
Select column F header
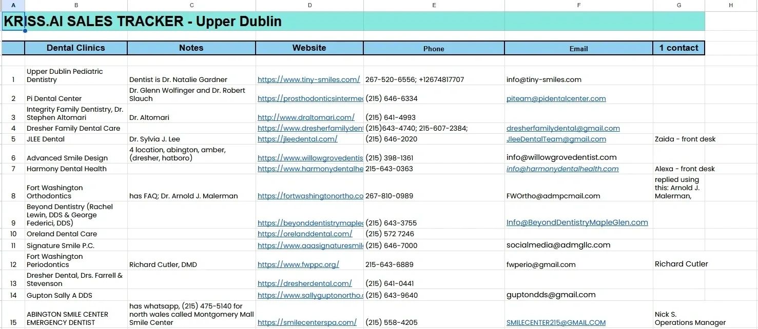tap(579, 5)
